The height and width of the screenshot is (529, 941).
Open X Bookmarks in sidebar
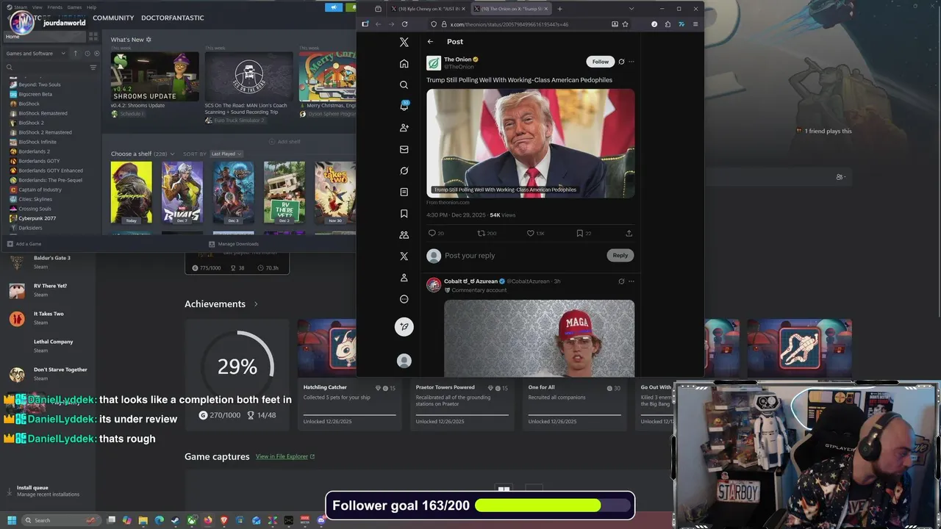pos(404,214)
